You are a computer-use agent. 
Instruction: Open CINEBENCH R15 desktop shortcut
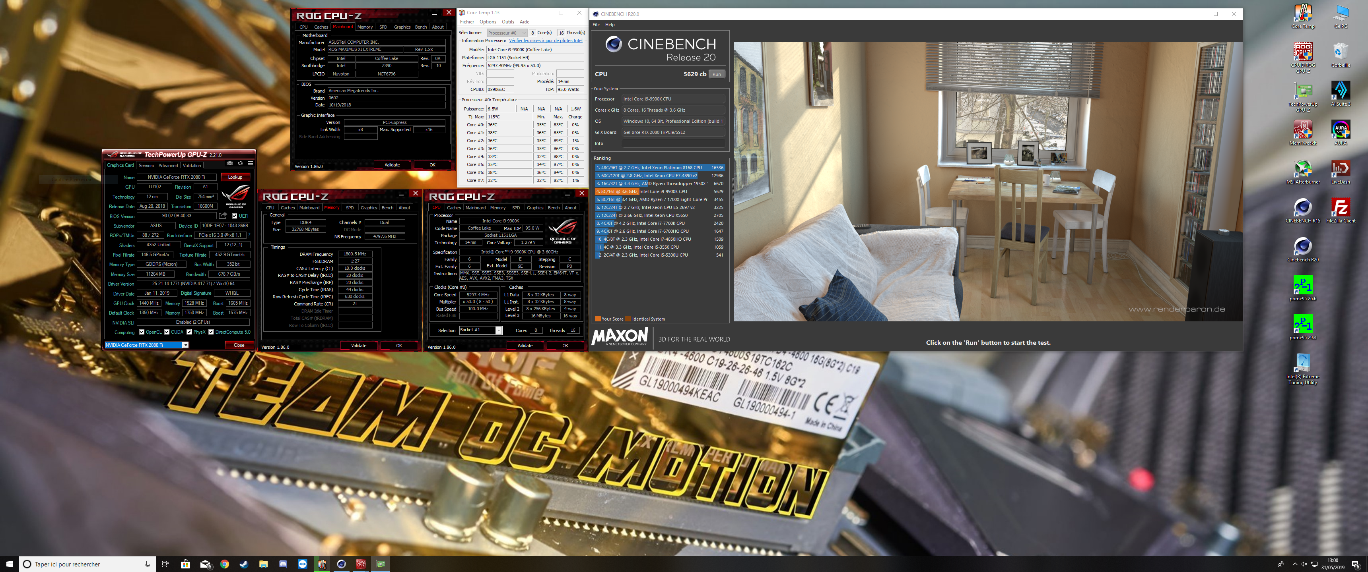(1303, 211)
